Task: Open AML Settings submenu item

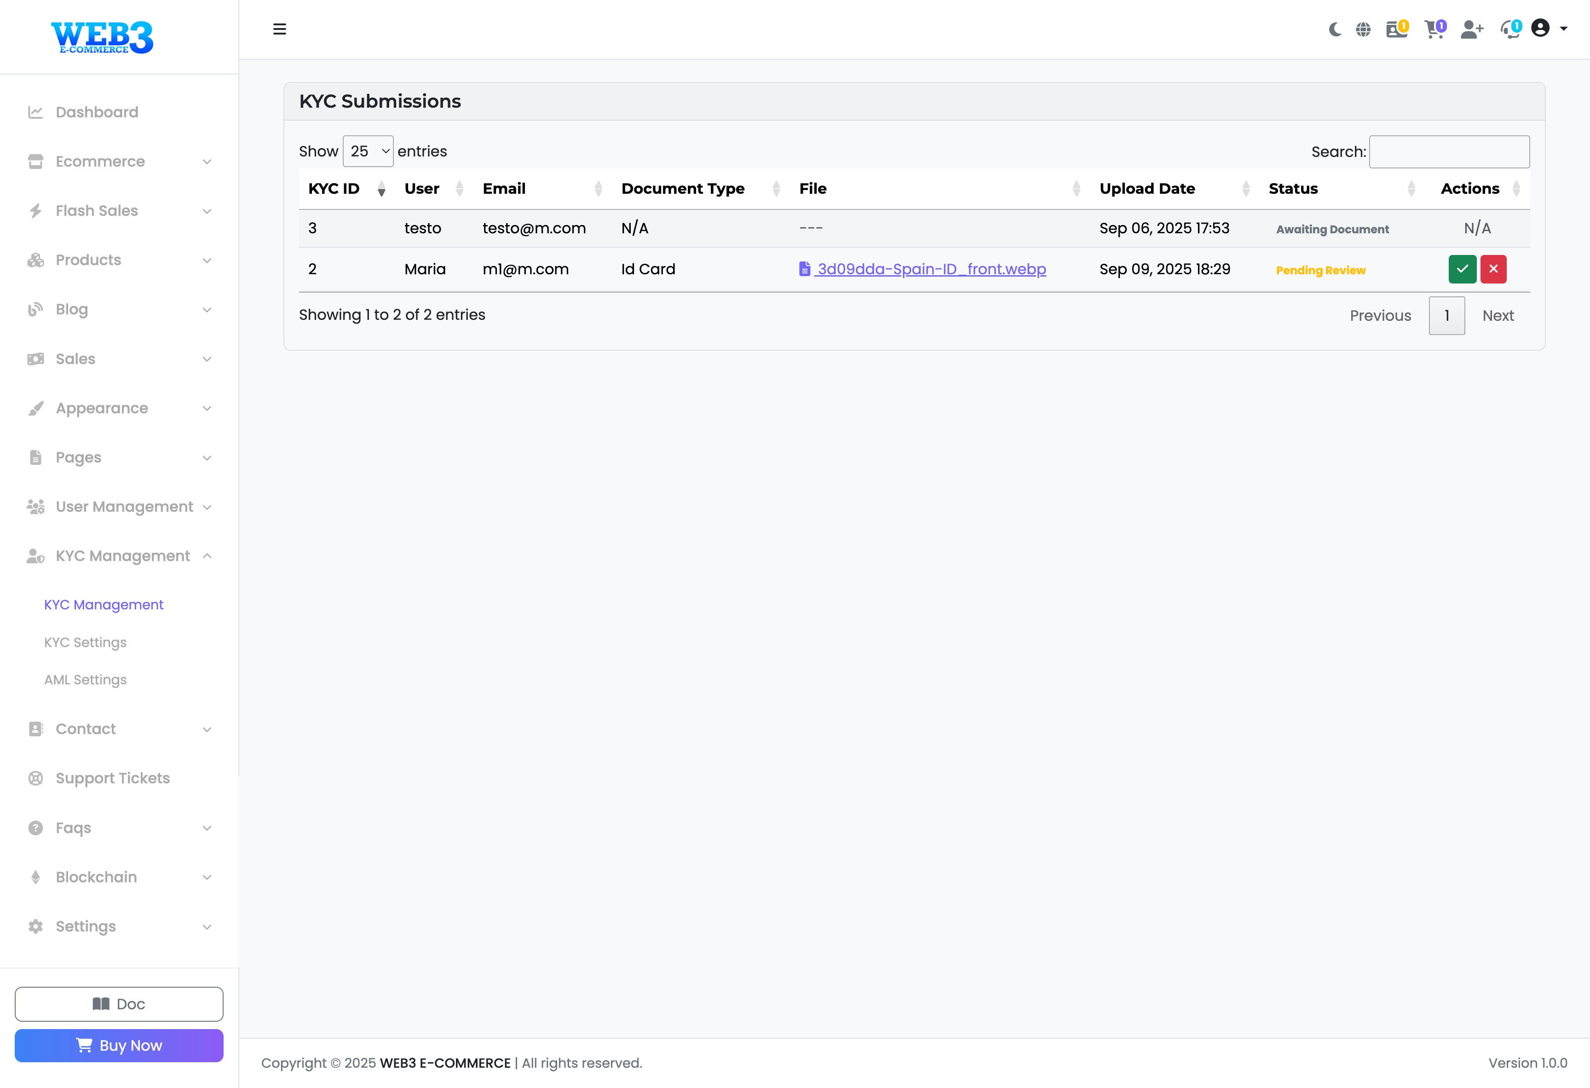Action: coord(86,679)
